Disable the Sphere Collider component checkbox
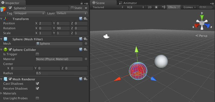Screen dimensions: 215x102 coord(10,50)
